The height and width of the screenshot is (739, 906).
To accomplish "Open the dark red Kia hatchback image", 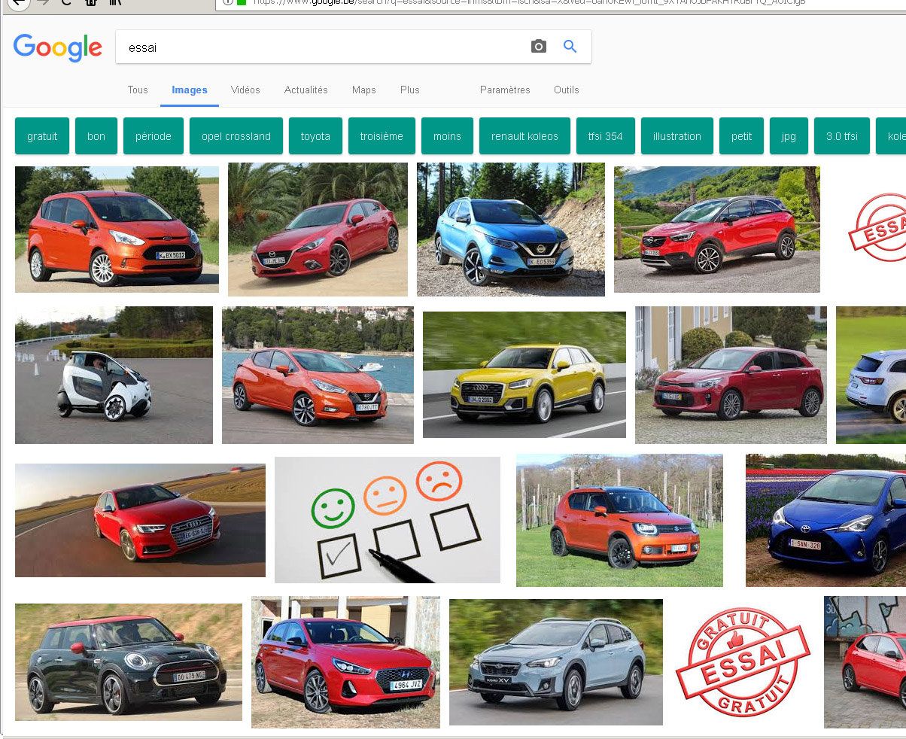I will click(731, 375).
